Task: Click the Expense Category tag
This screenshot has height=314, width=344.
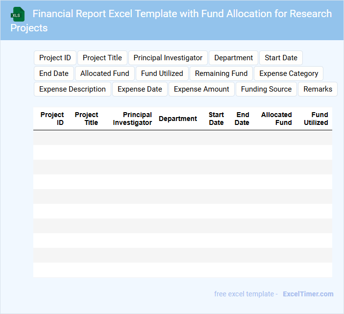Action: [289, 73]
